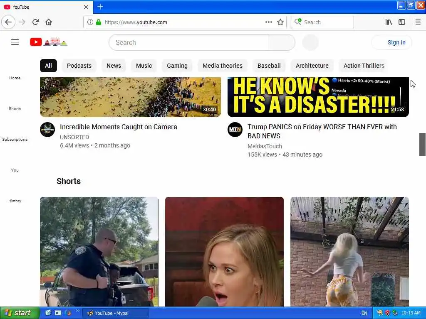Click the round voice search button
Screen dimensions: 426x319
310,42
